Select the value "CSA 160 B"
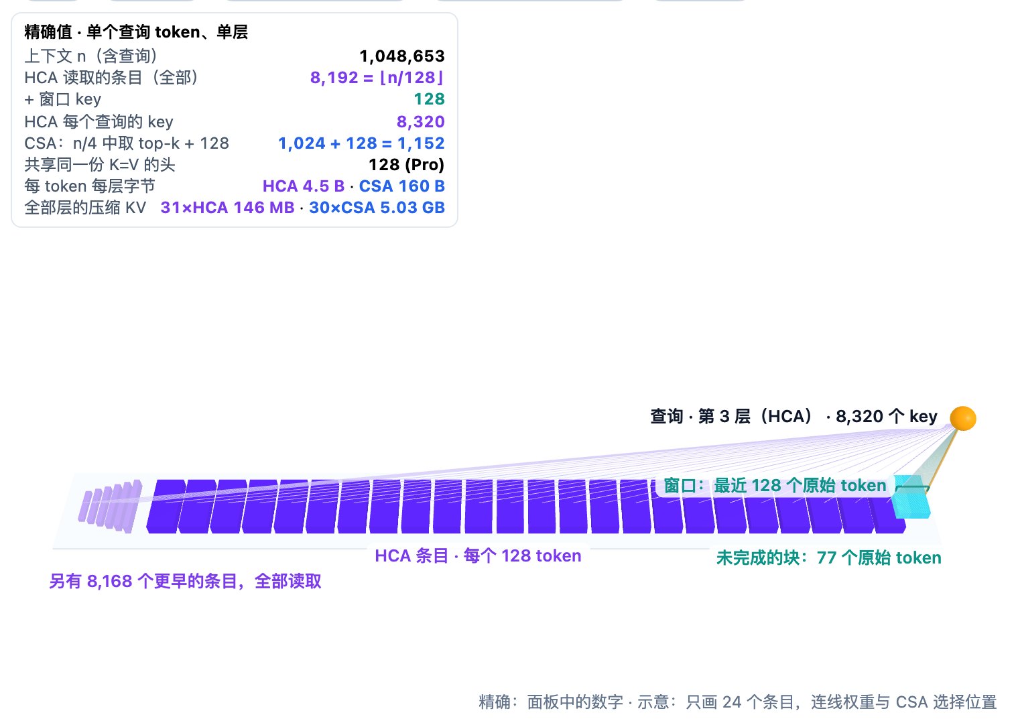The height and width of the screenshot is (725, 1016). coord(402,186)
